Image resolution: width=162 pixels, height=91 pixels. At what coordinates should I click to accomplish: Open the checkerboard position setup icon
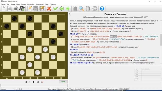click(22, 9)
